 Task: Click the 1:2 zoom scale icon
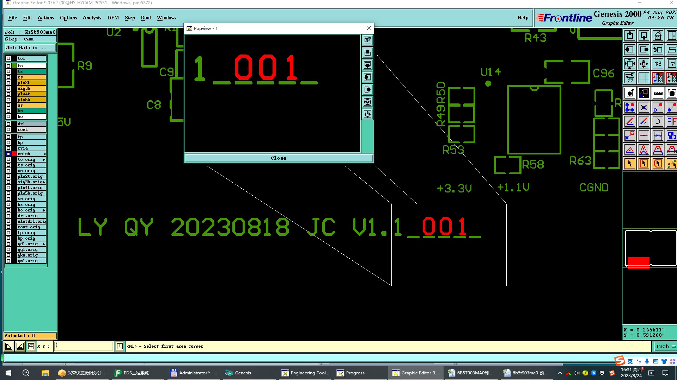coord(658,64)
